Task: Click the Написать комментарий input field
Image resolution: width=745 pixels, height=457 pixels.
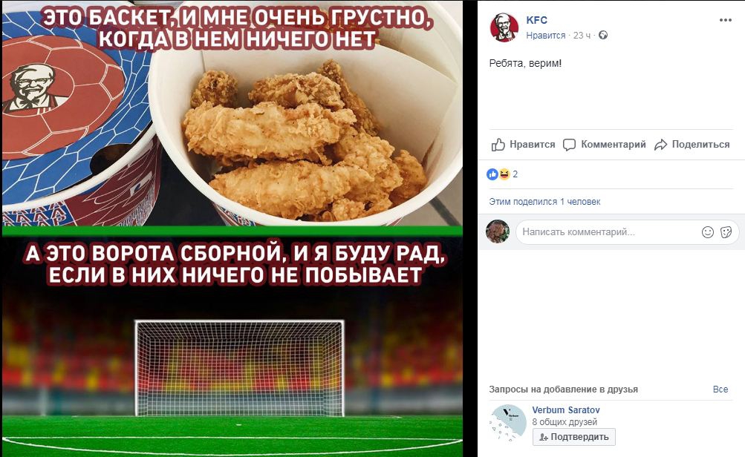Action: [x=608, y=232]
